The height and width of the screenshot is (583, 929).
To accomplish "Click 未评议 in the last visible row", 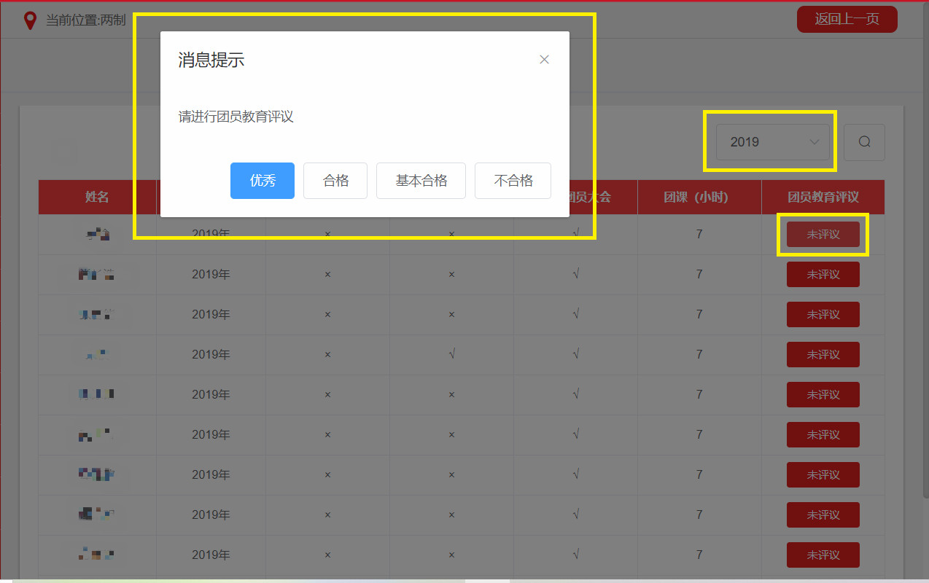I will (x=823, y=555).
